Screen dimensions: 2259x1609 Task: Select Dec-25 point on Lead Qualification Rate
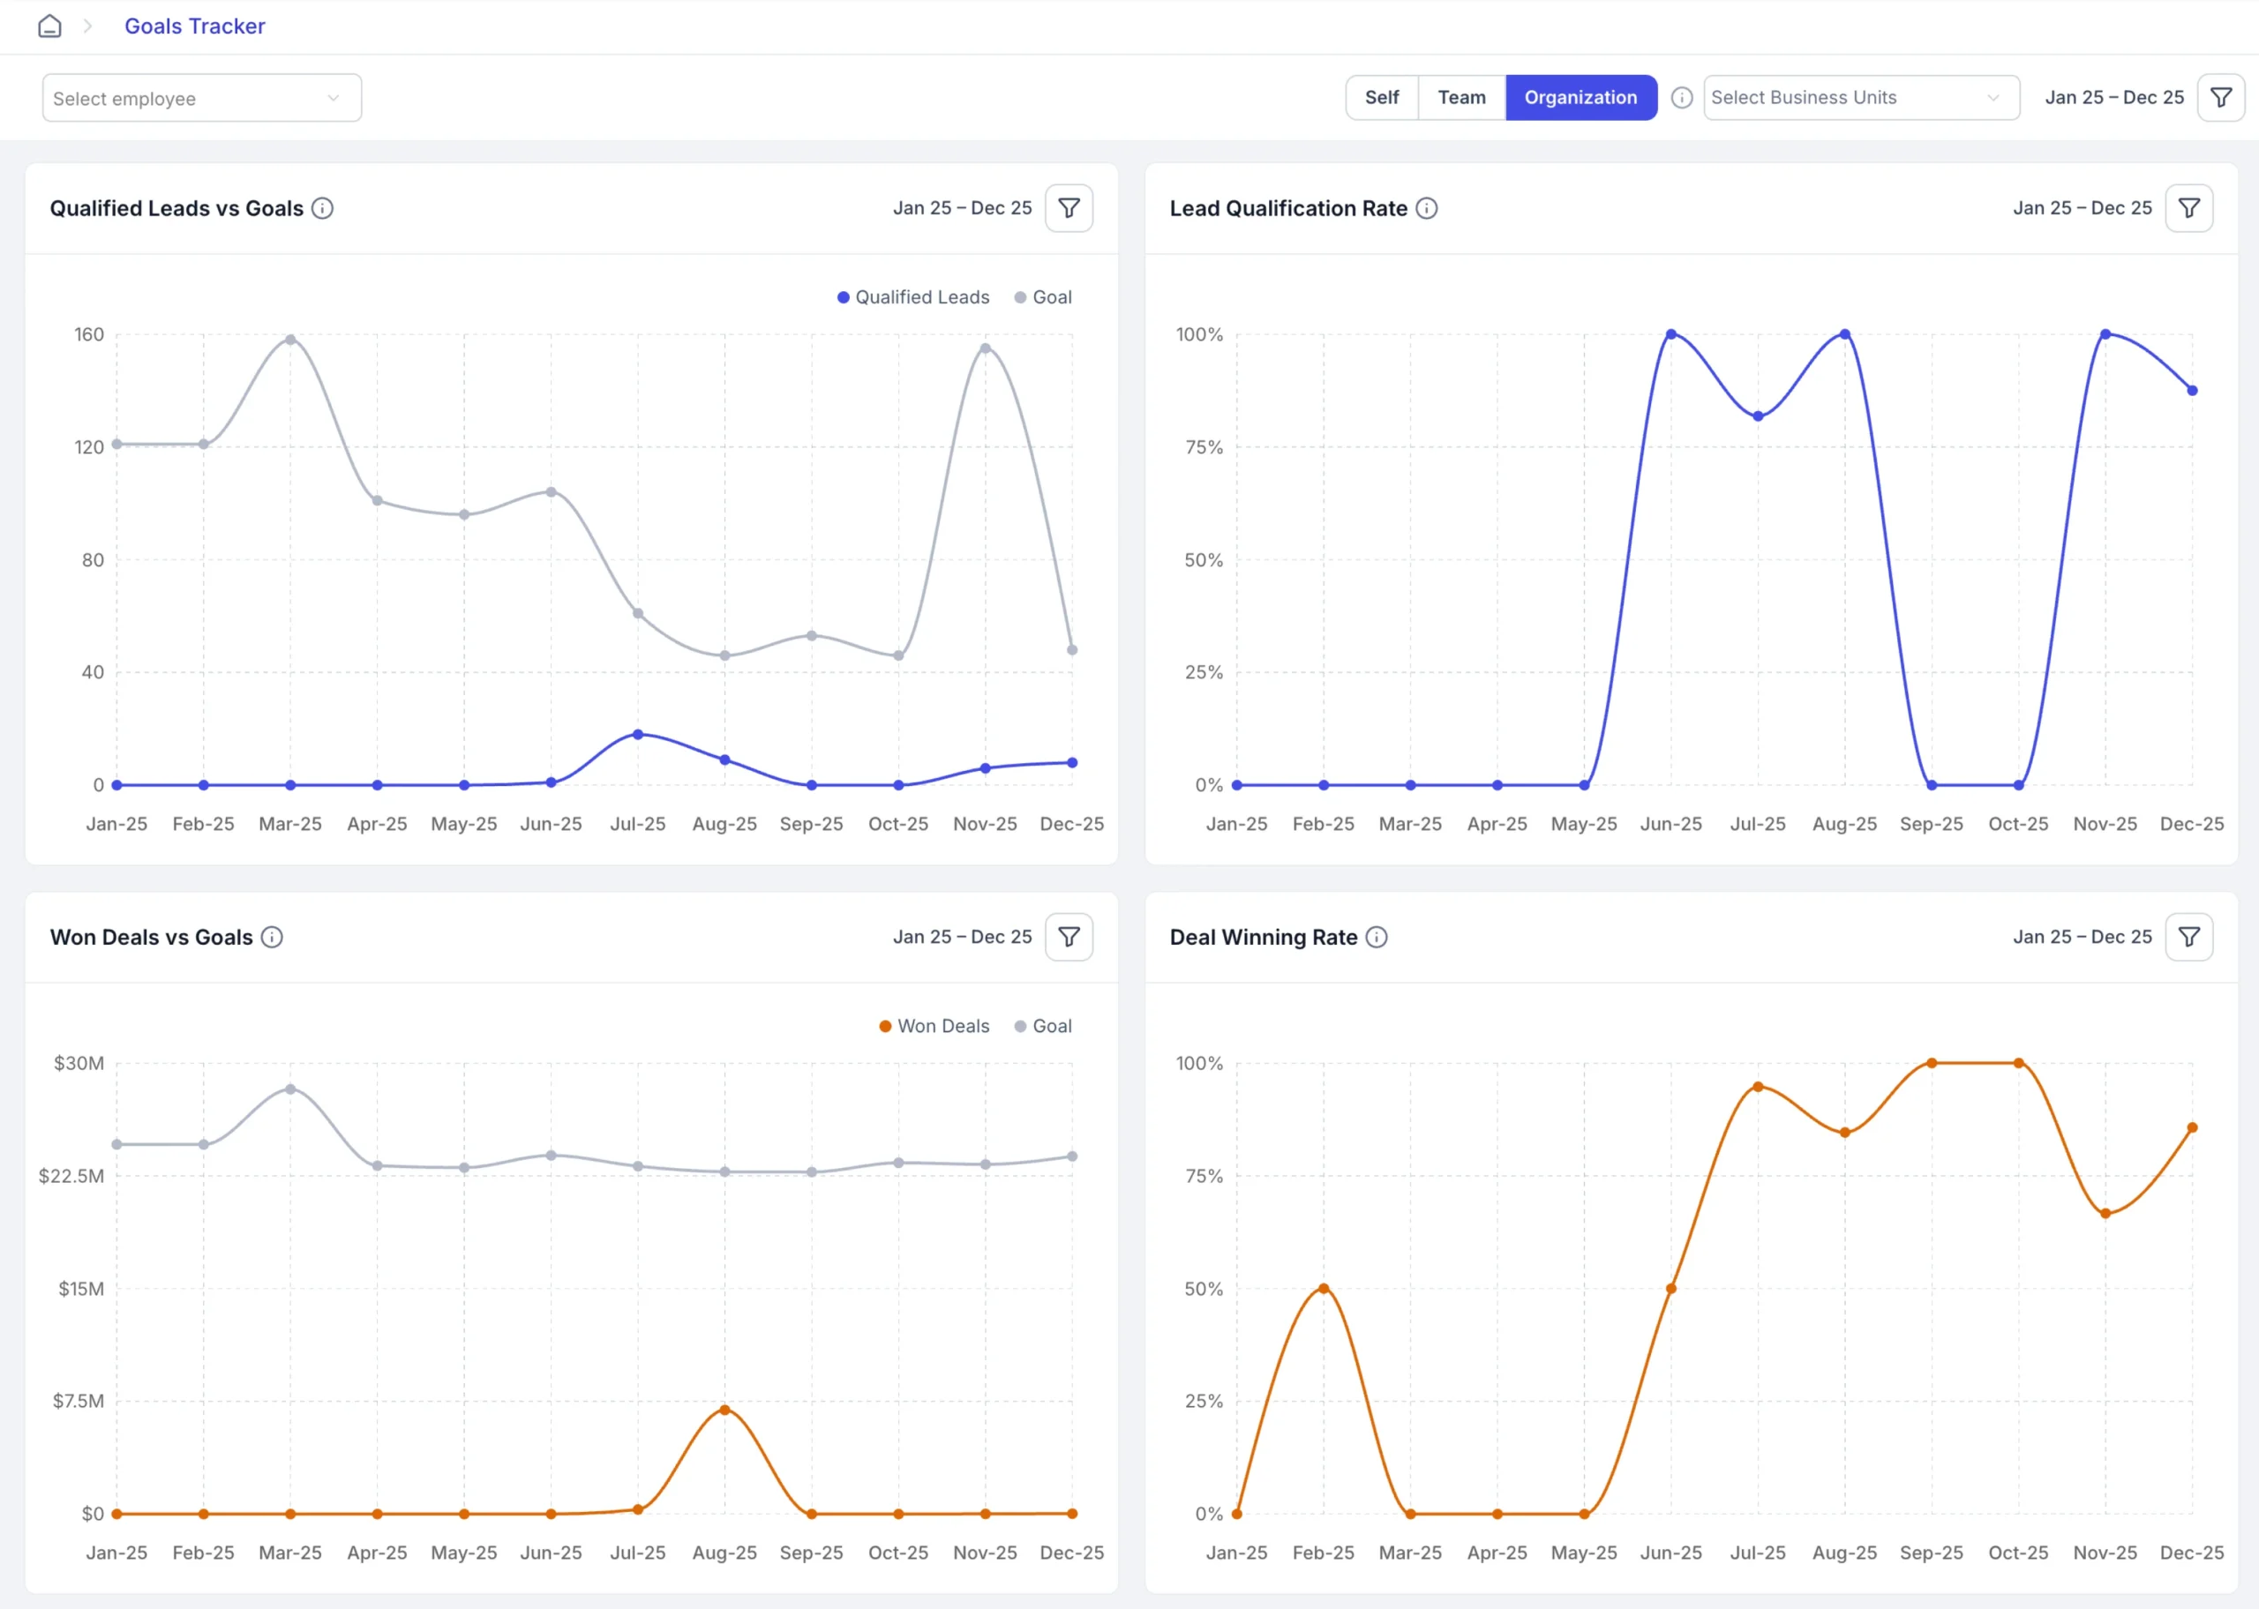coord(2192,391)
